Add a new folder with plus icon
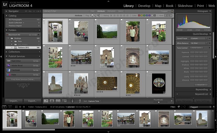Image resolution: width=217 pixels, height=133 pixels. click(x=40, y=30)
